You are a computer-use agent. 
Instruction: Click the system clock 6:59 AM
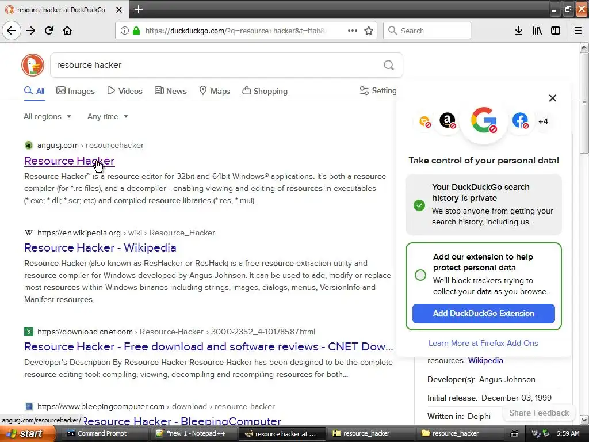pos(568,434)
